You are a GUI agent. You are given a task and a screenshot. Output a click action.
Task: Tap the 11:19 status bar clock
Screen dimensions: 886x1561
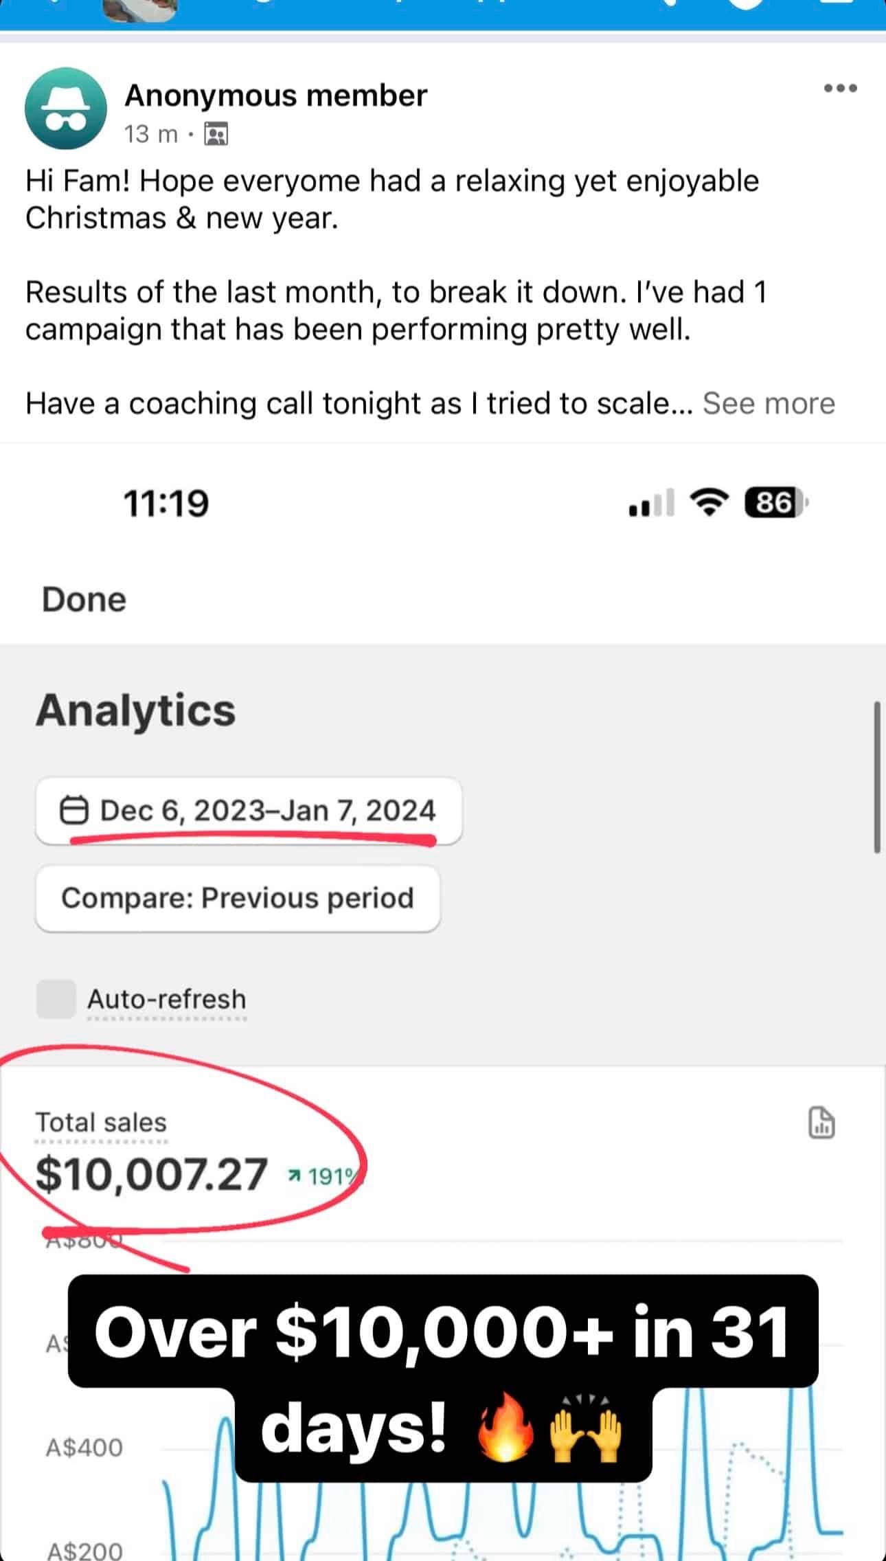pyautogui.click(x=166, y=503)
